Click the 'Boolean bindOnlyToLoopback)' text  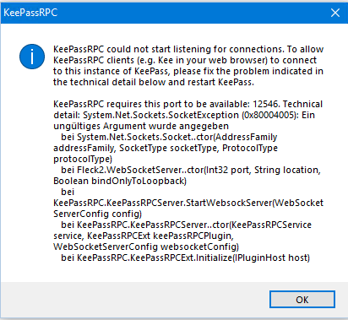(x=120, y=181)
